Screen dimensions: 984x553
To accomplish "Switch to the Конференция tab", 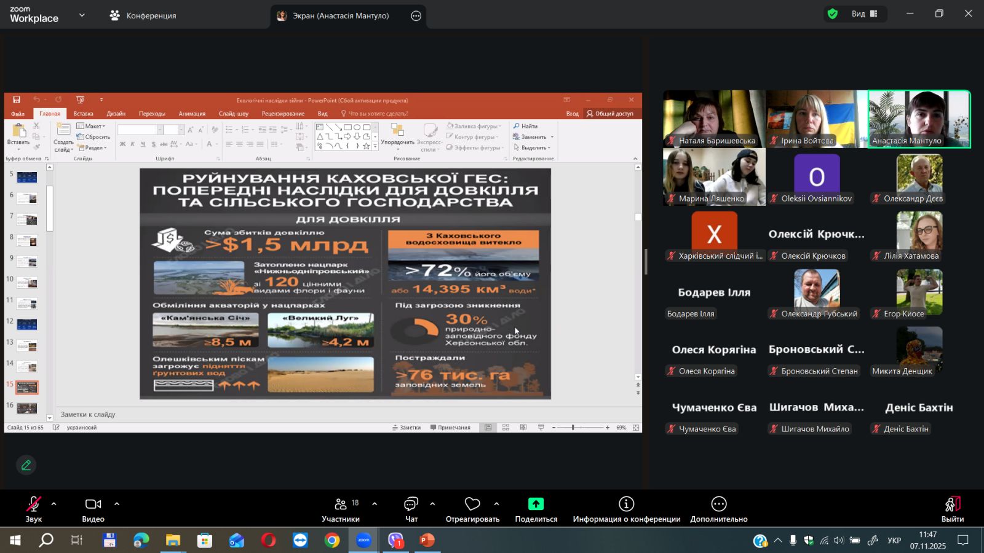I will 143,15.
